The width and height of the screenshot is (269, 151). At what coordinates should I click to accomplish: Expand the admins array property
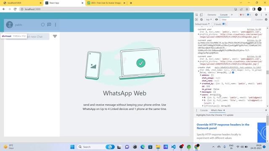click(200, 75)
